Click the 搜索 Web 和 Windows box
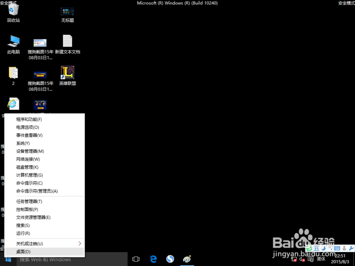 (x=72, y=259)
